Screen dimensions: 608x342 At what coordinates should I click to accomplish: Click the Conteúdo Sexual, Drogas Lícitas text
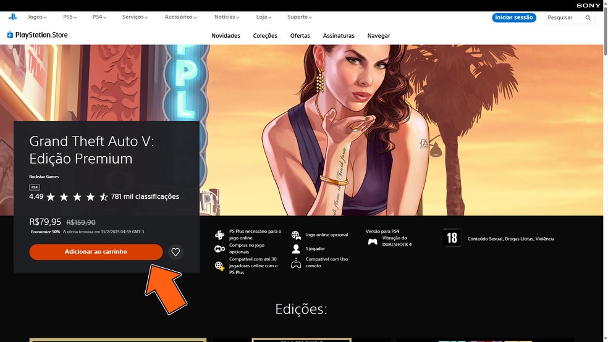[x=510, y=239]
